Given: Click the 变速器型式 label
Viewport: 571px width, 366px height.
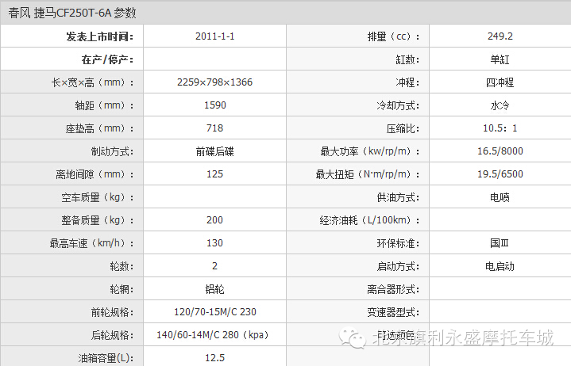Looking at the screenshot, I should [x=393, y=312].
